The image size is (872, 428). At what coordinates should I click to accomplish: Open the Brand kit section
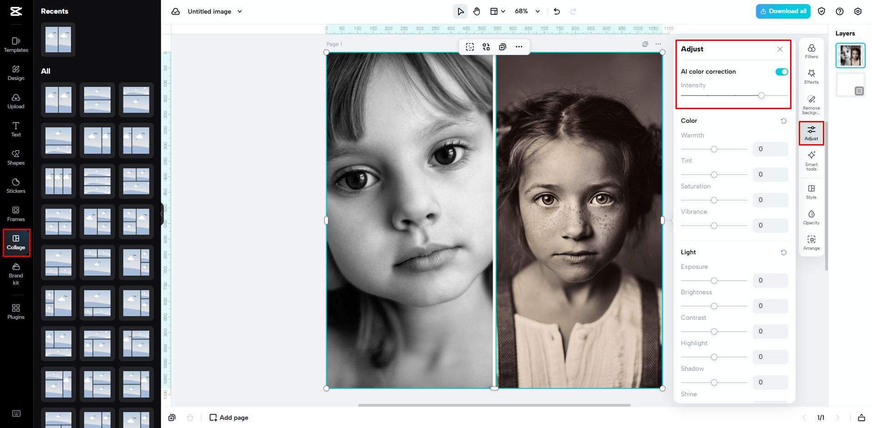pos(15,274)
